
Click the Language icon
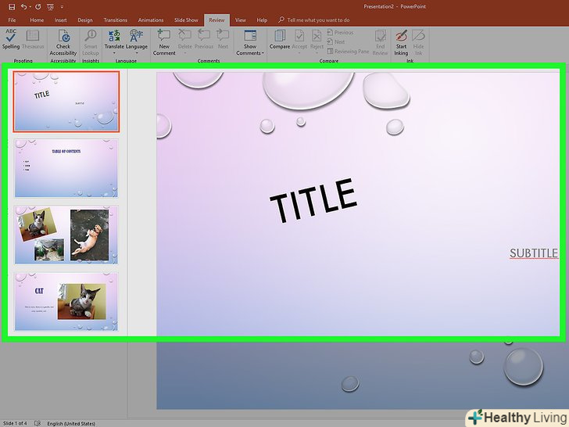pyautogui.click(x=137, y=36)
